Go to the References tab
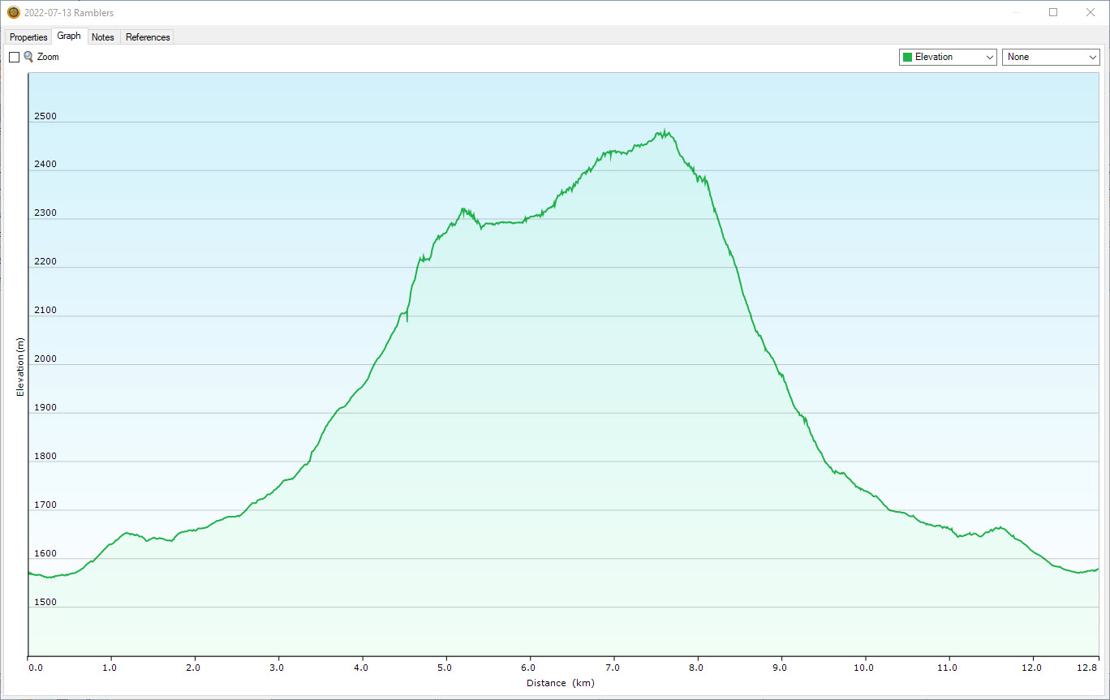This screenshot has height=700, width=1110. [148, 37]
